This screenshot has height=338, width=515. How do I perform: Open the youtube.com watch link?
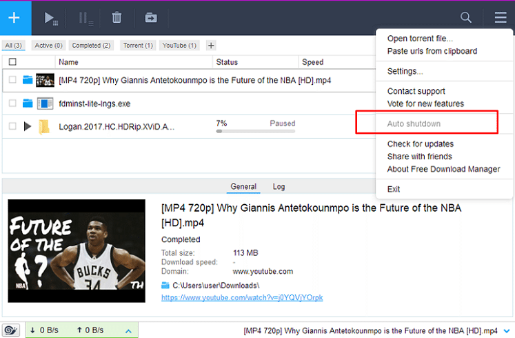coord(242,297)
